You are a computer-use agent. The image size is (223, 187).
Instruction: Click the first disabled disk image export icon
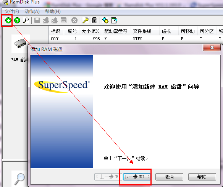click(x=46, y=20)
